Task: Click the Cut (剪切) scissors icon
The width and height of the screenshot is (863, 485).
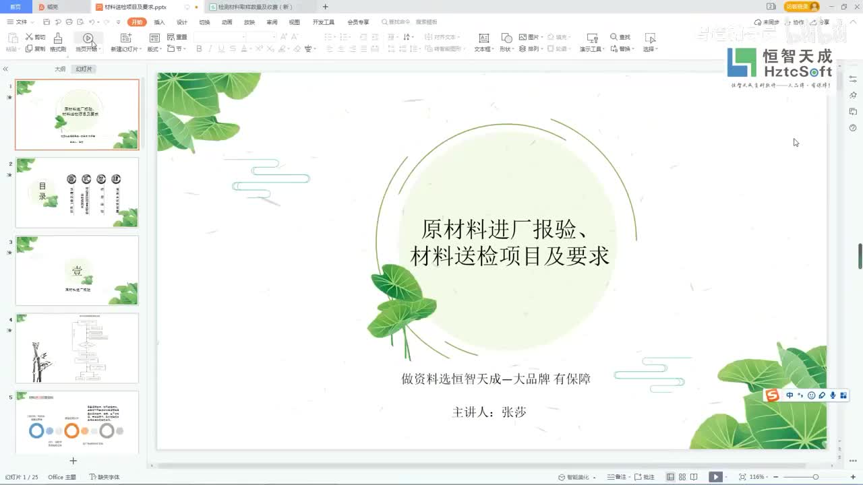Action: (29, 37)
